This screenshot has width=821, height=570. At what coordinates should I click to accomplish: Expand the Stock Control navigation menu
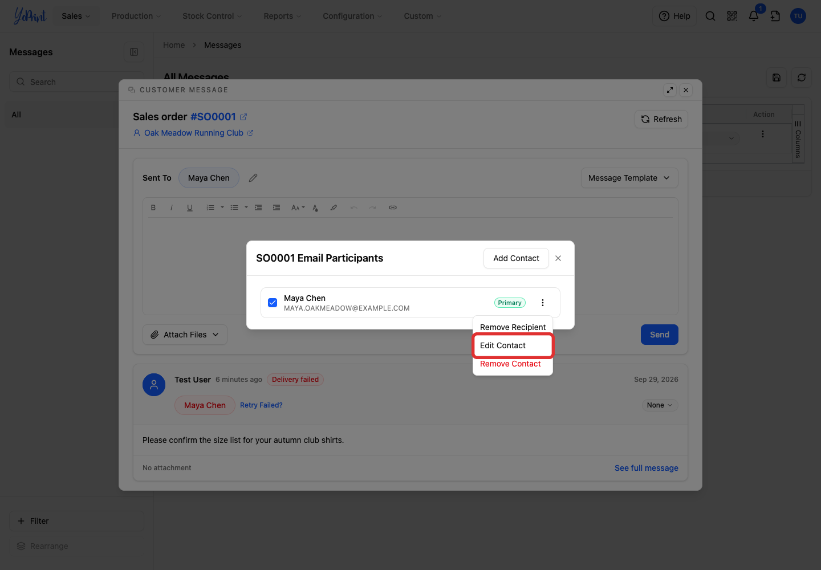[212, 16]
